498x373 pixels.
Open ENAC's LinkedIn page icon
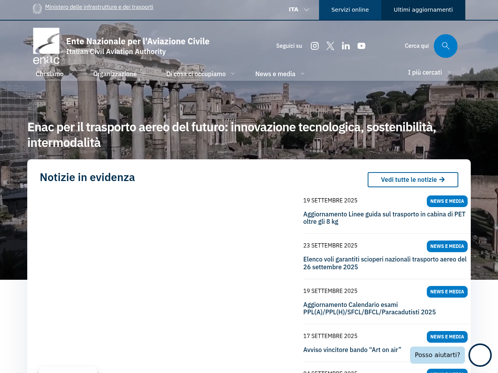click(345, 45)
